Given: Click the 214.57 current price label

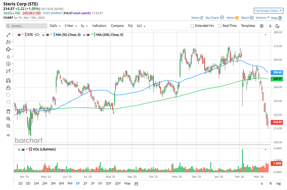Looking at the screenshot, I should tap(277, 122).
